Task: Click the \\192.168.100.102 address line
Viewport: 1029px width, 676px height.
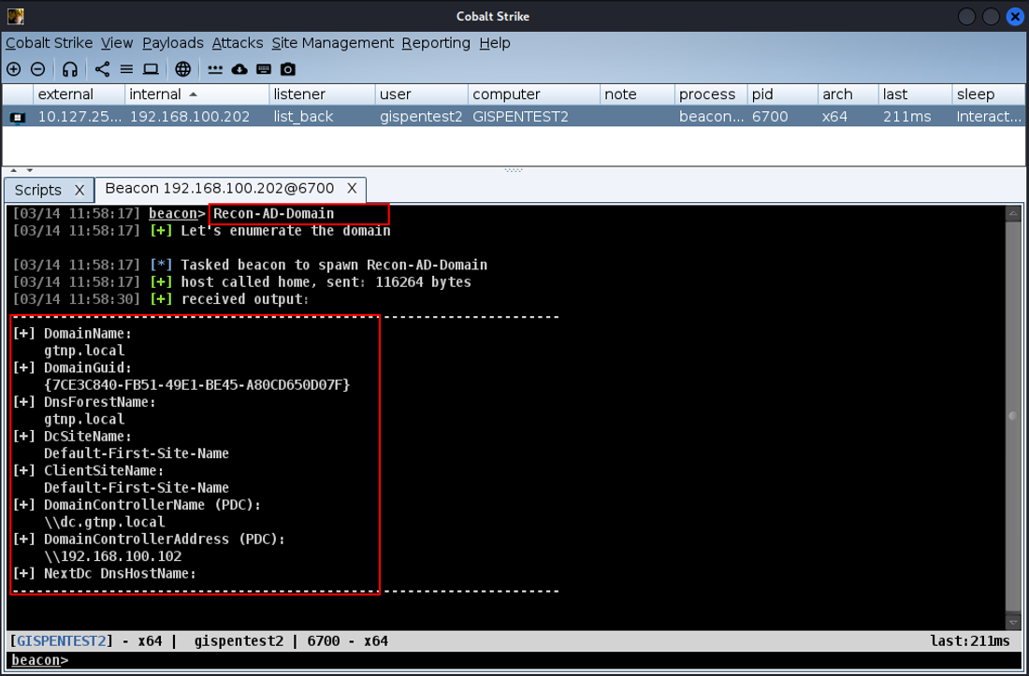Action: tap(112, 556)
